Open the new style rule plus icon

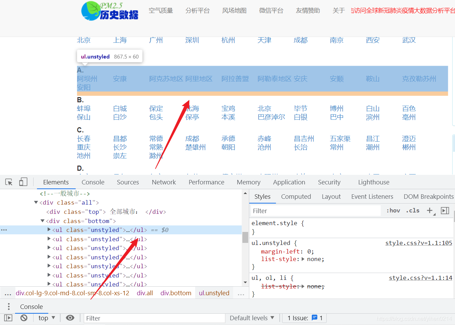[x=430, y=210]
